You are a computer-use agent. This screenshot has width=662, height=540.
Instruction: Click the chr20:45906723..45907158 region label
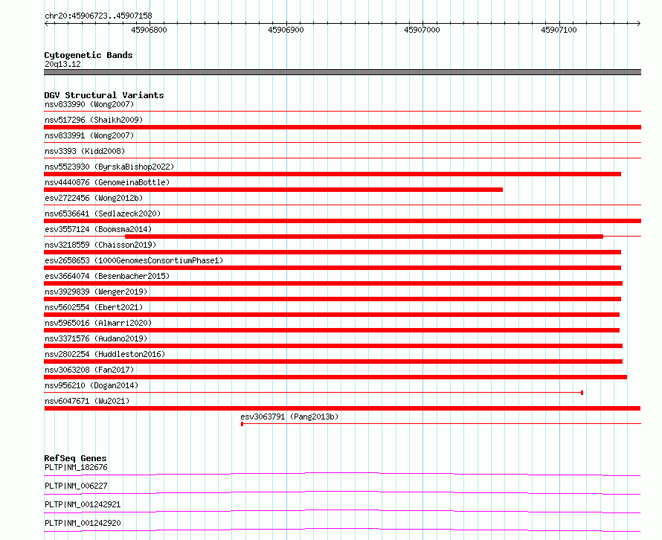point(98,16)
